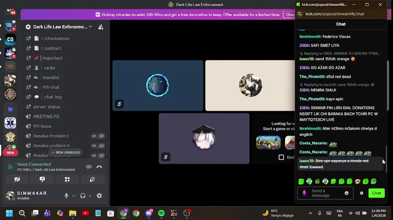Click the Send a message field in Kick chat
This screenshot has width=393, height=220.
(325, 193)
